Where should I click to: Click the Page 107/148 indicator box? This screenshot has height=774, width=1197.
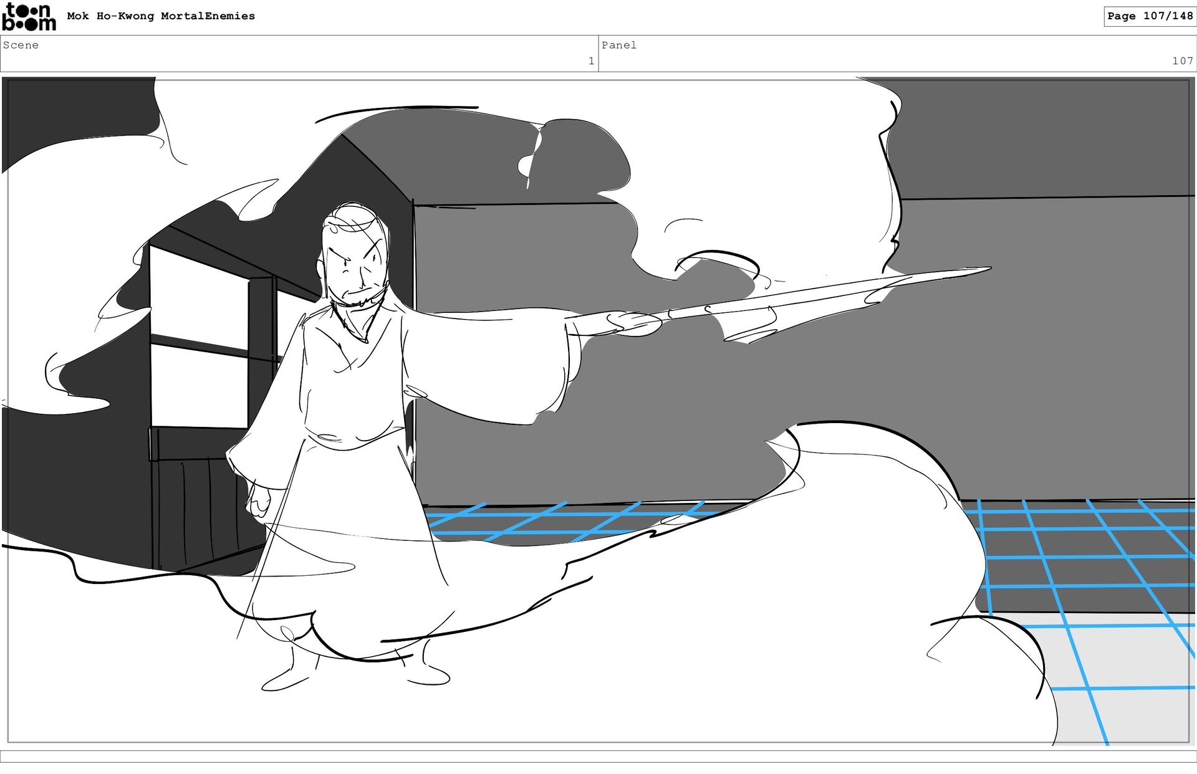coord(1149,16)
